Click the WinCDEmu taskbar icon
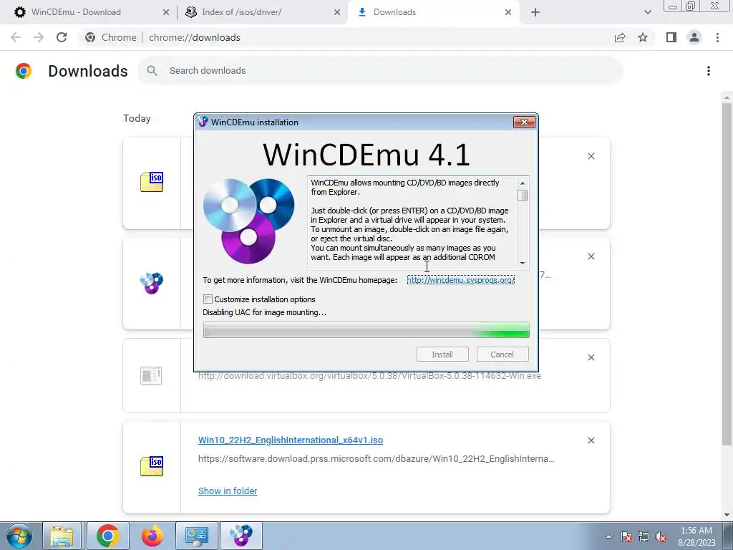Screen dimensions: 733x550 (241, 536)
